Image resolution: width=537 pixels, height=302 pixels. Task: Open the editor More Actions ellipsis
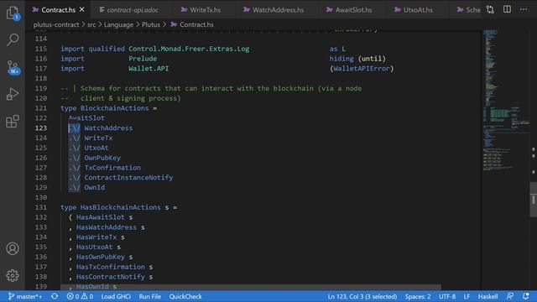point(524,9)
